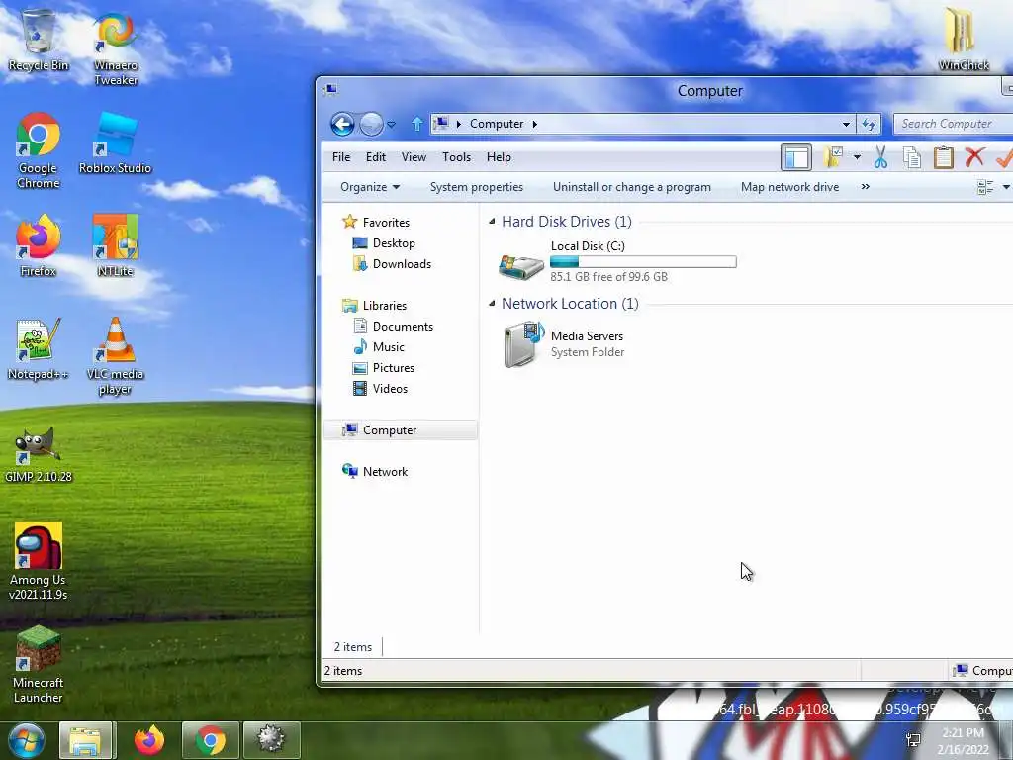Open the Organize dropdown menu

click(370, 187)
